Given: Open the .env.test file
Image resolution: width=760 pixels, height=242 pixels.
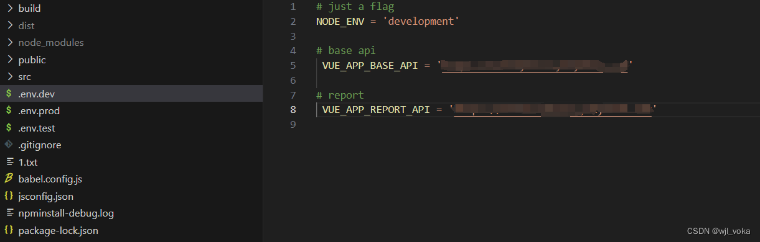Looking at the screenshot, I should point(37,128).
